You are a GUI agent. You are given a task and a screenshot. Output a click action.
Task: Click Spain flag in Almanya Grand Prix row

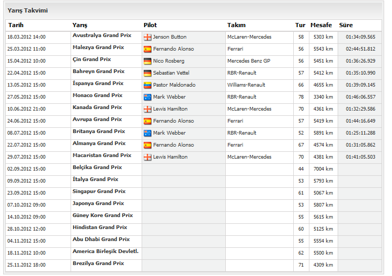point(147,145)
